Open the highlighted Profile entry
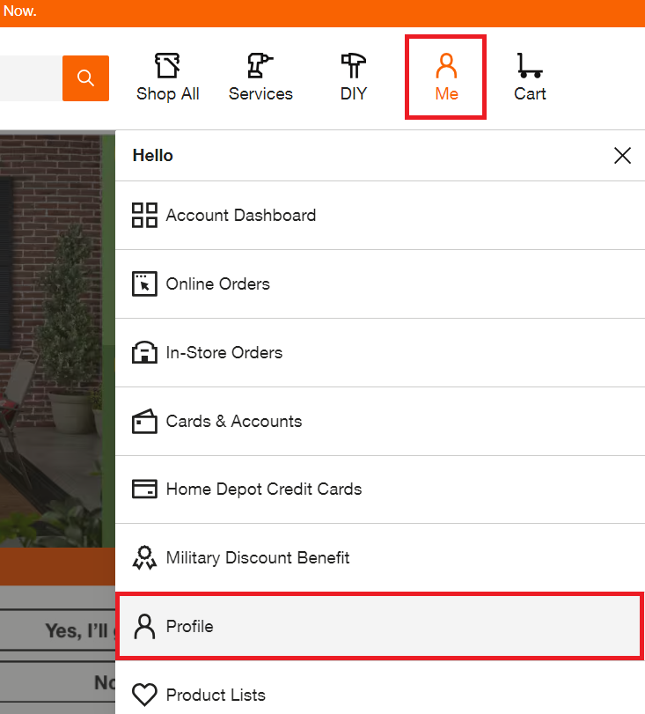The width and height of the screenshot is (645, 714). tap(189, 627)
